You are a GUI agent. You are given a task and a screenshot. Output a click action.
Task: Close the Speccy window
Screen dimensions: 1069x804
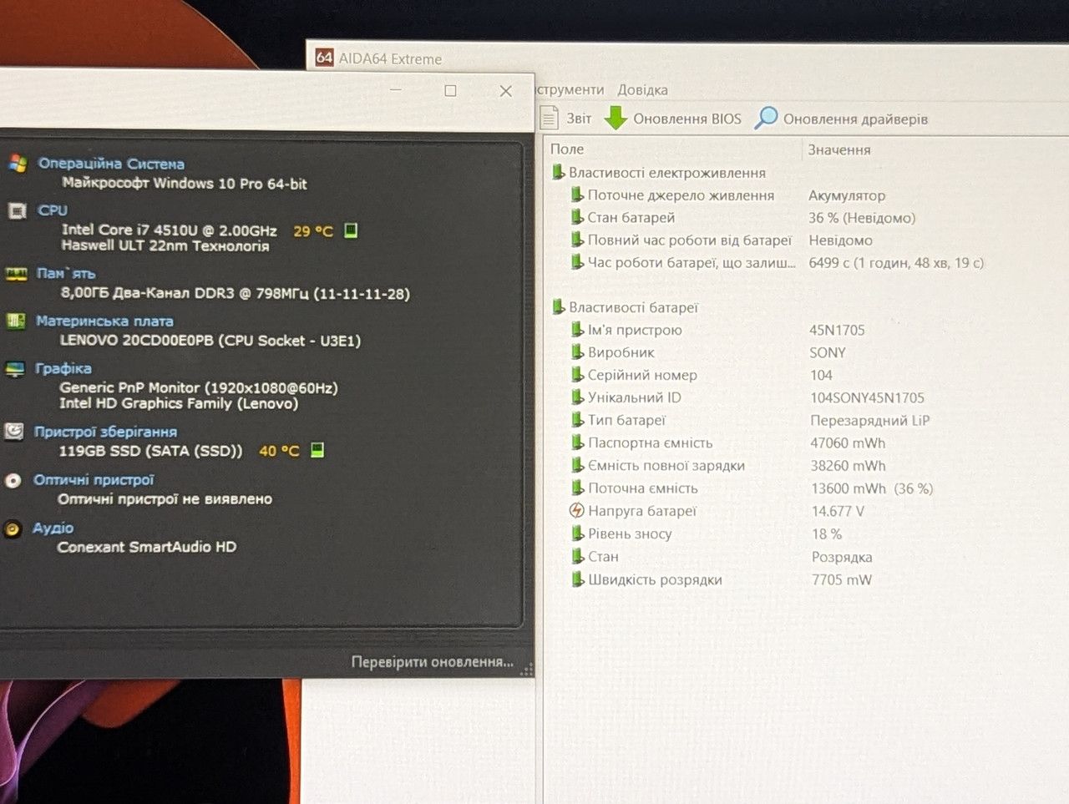(505, 91)
